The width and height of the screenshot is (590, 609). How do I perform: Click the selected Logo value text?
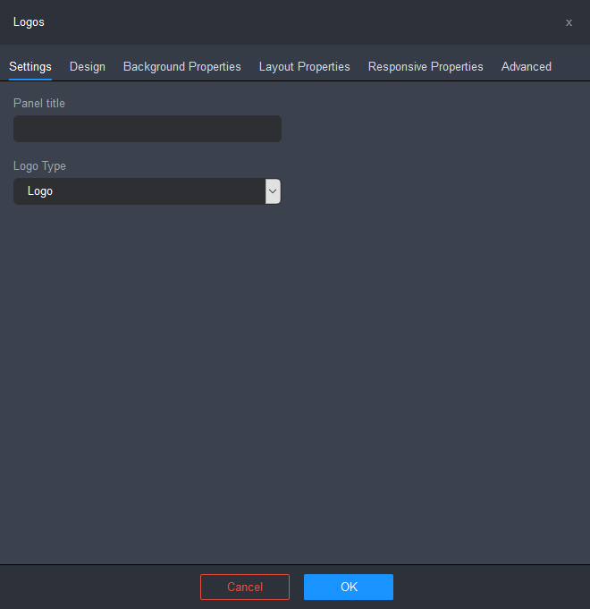(40, 191)
